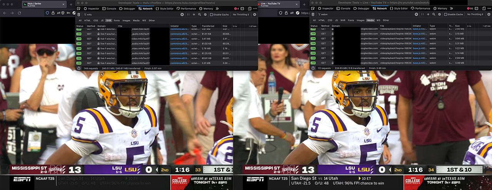Open network settings gear in Hulu DevTools
The image size is (492, 190).
pyautogui.click(x=254, y=15)
